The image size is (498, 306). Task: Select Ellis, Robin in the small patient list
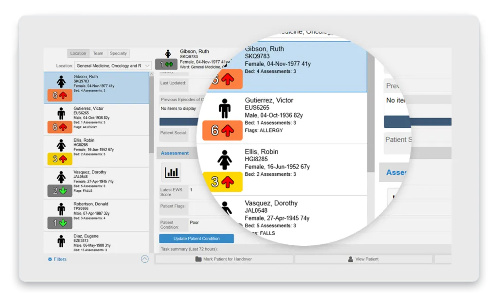click(96, 152)
